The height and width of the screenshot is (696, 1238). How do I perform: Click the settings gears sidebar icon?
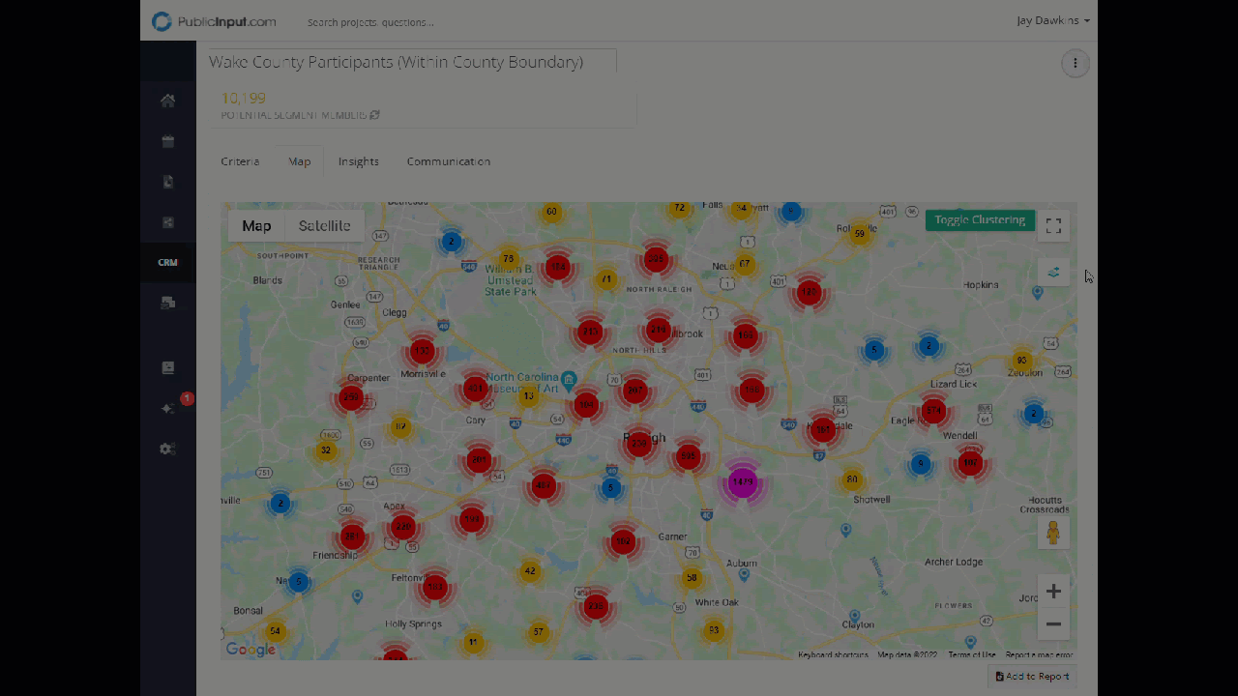click(x=167, y=449)
